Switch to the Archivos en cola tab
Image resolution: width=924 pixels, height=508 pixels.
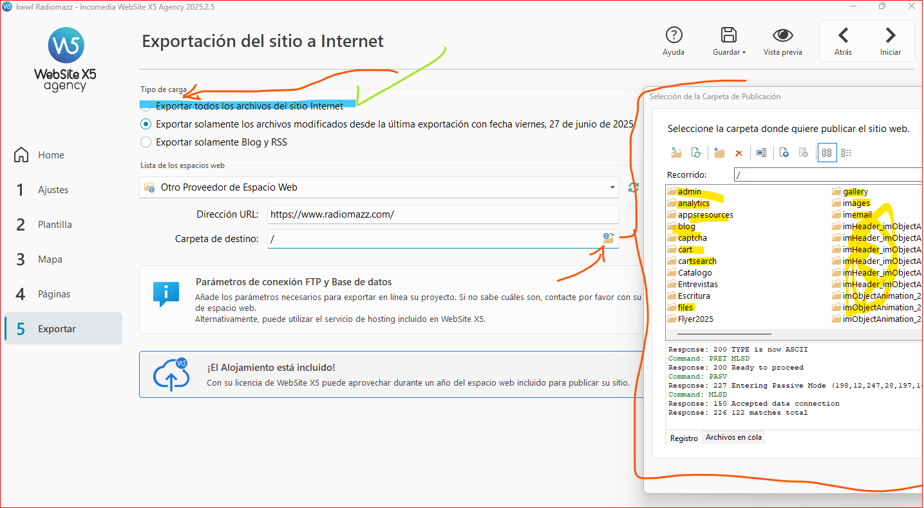tap(733, 437)
